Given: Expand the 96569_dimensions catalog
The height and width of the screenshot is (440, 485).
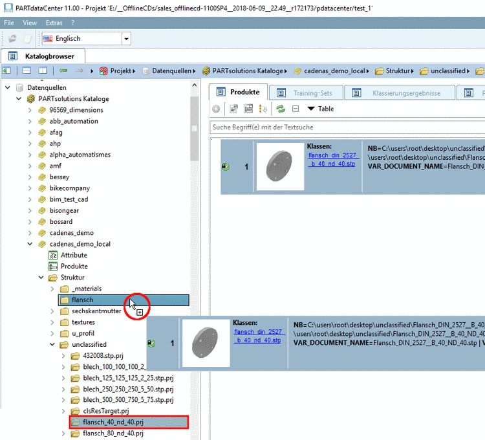Looking at the screenshot, I should tap(30, 110).
